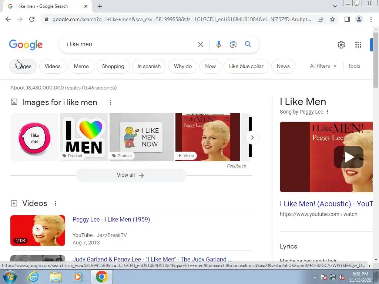The width and height of the screenshot is (379, 284).
Task: Click the page vertical scrollbar thumb
Action: point(376,60)
